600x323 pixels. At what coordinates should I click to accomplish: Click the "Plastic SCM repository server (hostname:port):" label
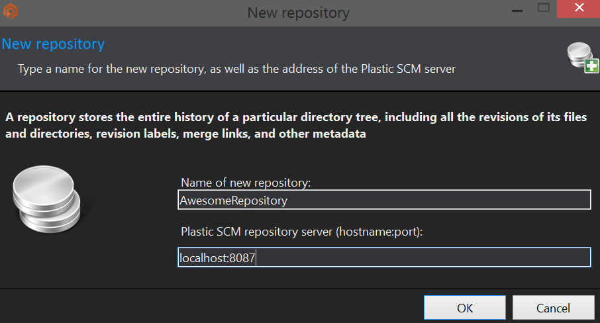[301, 232]
